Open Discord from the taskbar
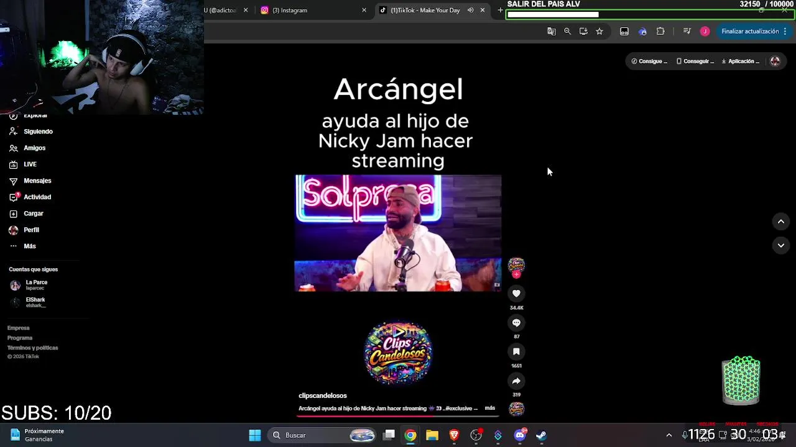796x447 pixels. point(520,435)
